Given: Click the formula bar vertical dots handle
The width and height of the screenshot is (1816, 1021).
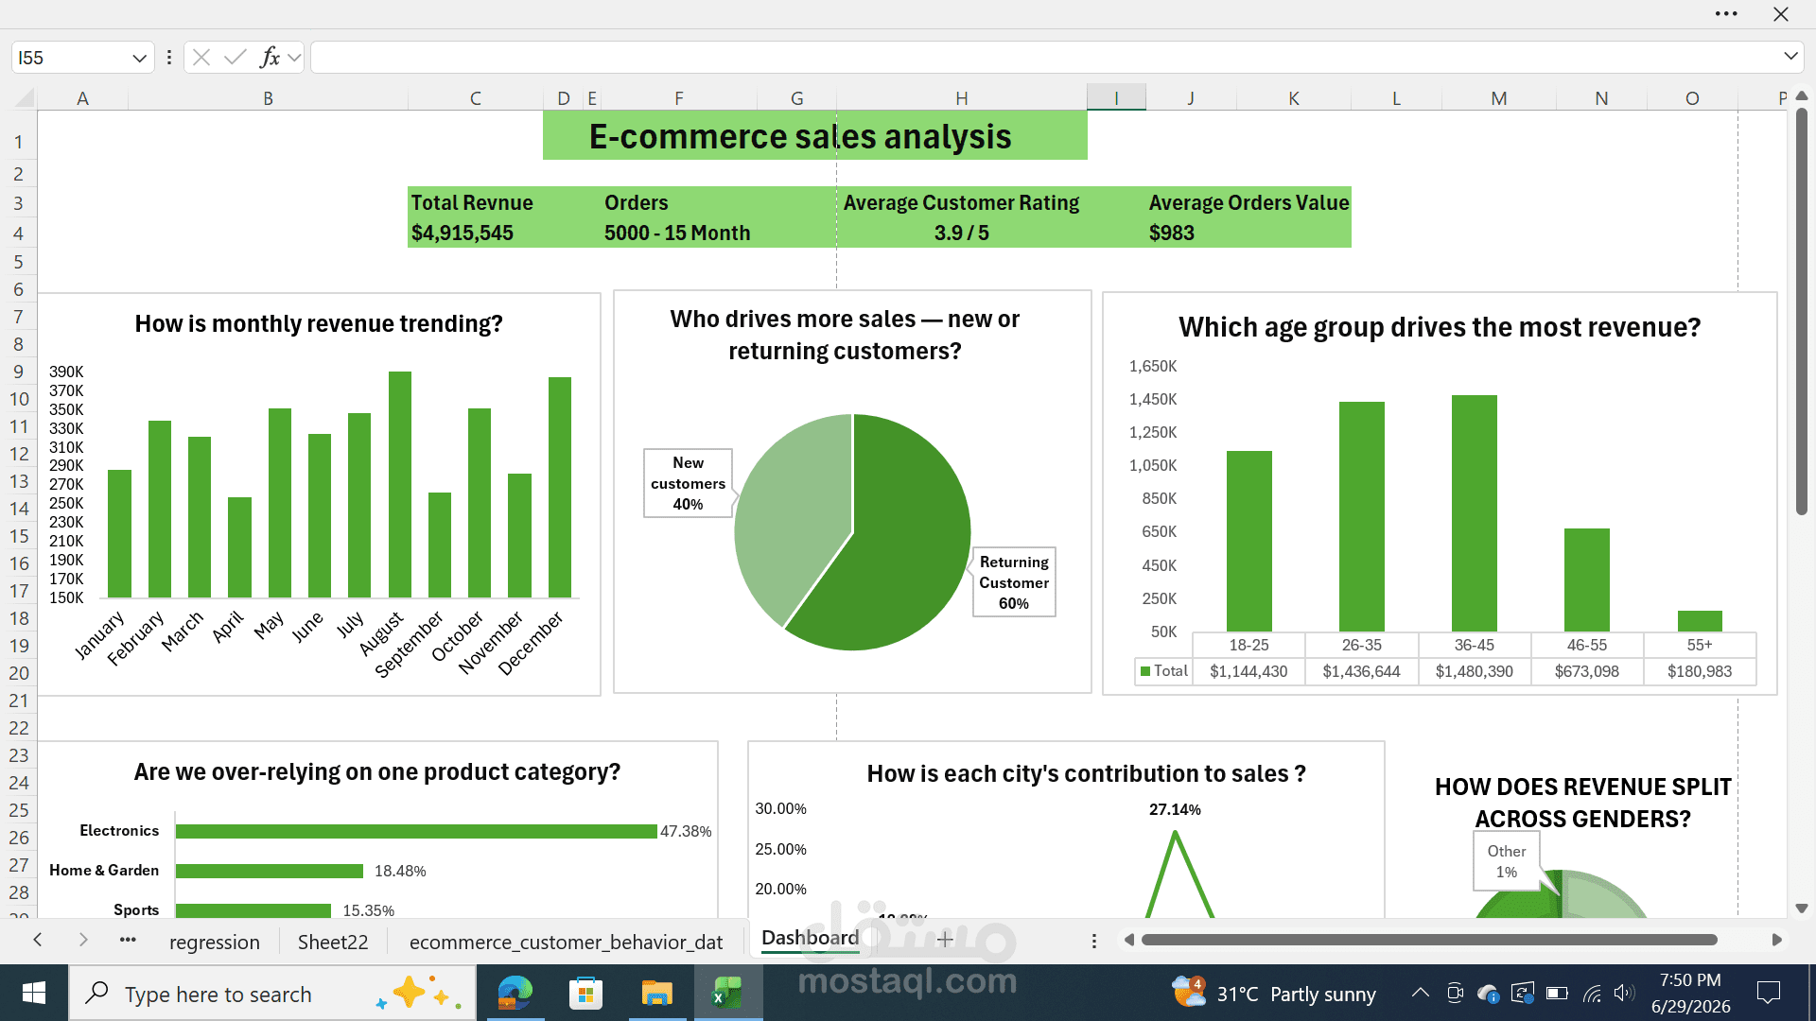Looking at the screenshot, I should click(169, 58).
